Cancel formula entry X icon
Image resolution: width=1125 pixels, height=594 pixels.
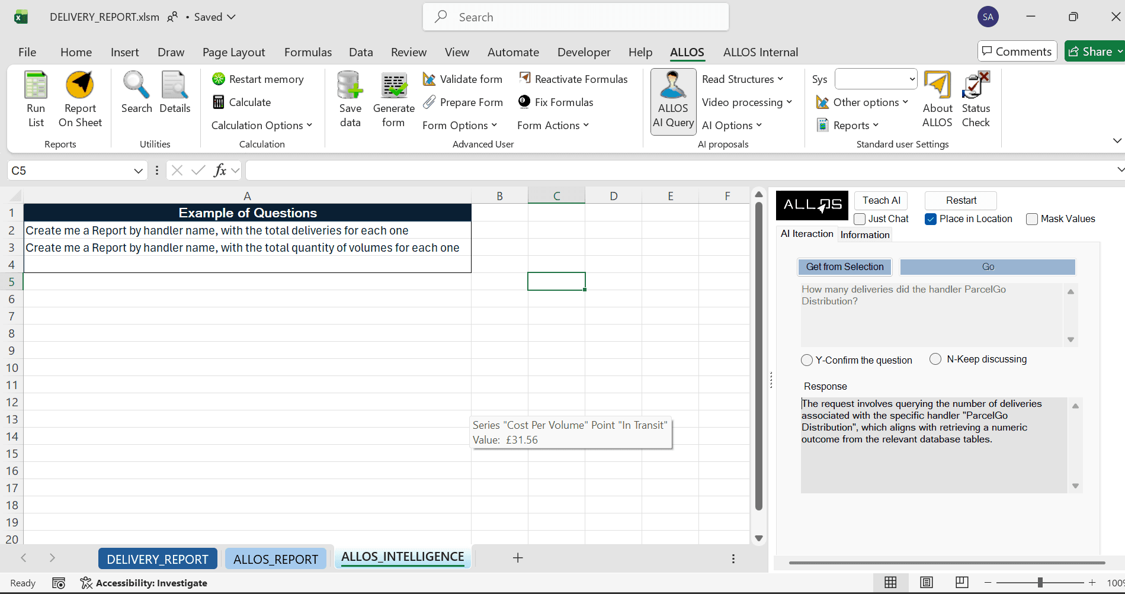click(177, 171)
